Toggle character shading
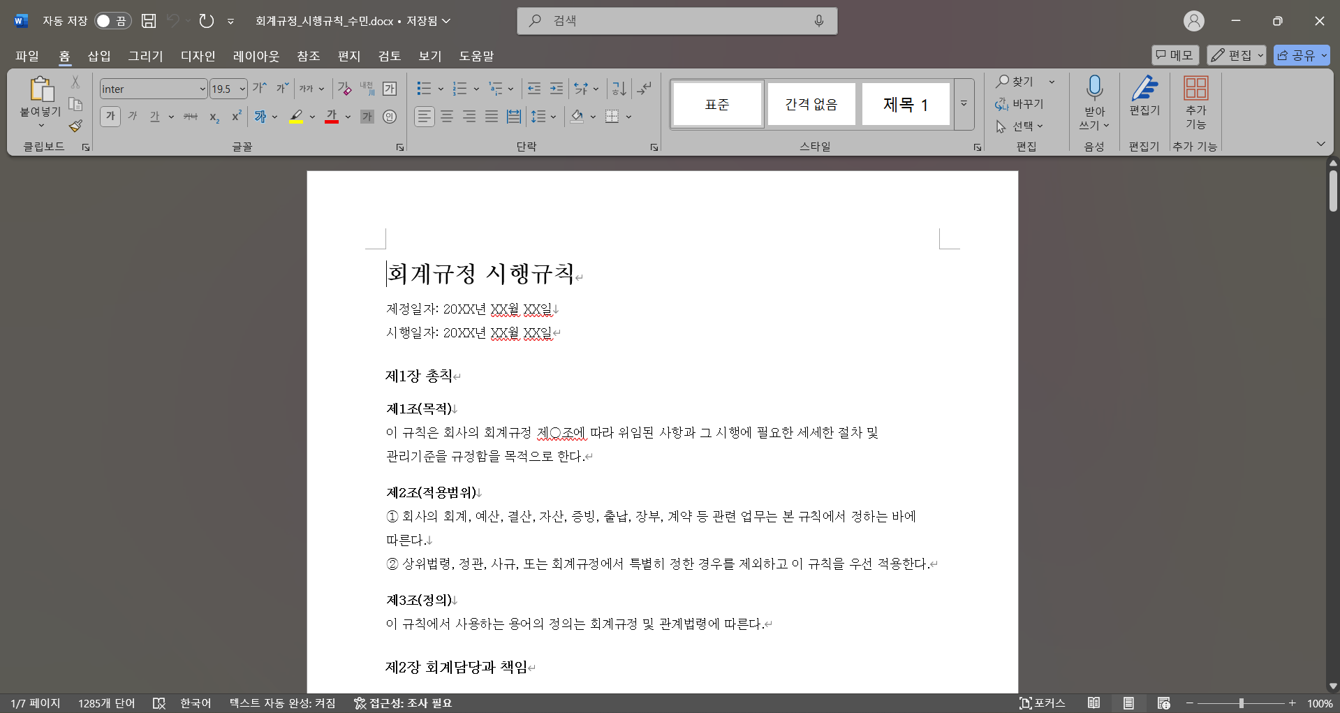This screenshot has width=1340, height=713. (367, 117)
